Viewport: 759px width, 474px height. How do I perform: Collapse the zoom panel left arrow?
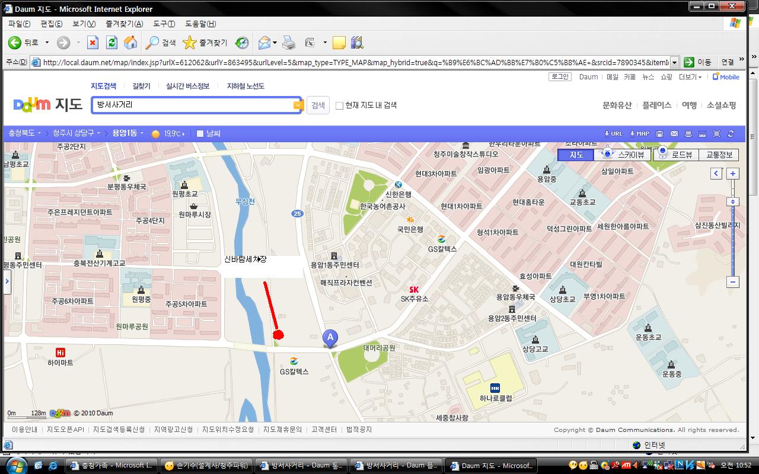tap(717, 174)
